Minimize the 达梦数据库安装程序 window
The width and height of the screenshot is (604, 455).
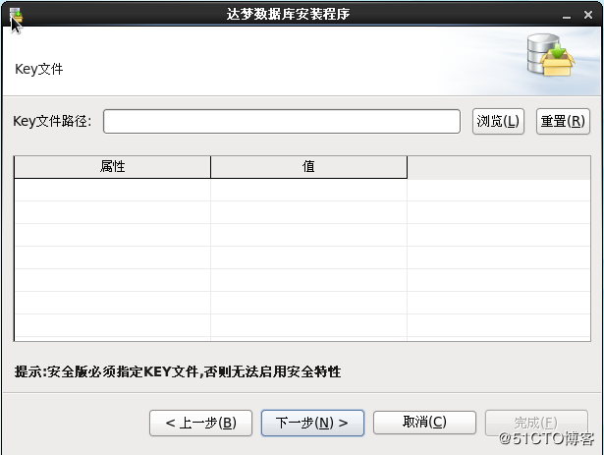pos(567,16)
